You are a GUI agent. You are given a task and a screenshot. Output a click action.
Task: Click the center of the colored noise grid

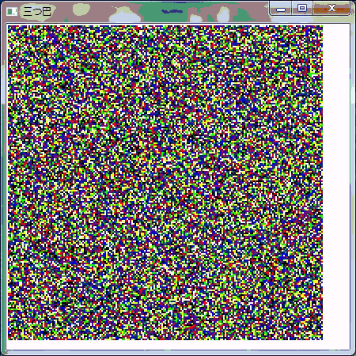[165, 183]
